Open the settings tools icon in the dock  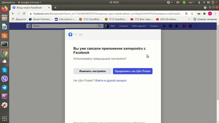(x=4, y=105)
